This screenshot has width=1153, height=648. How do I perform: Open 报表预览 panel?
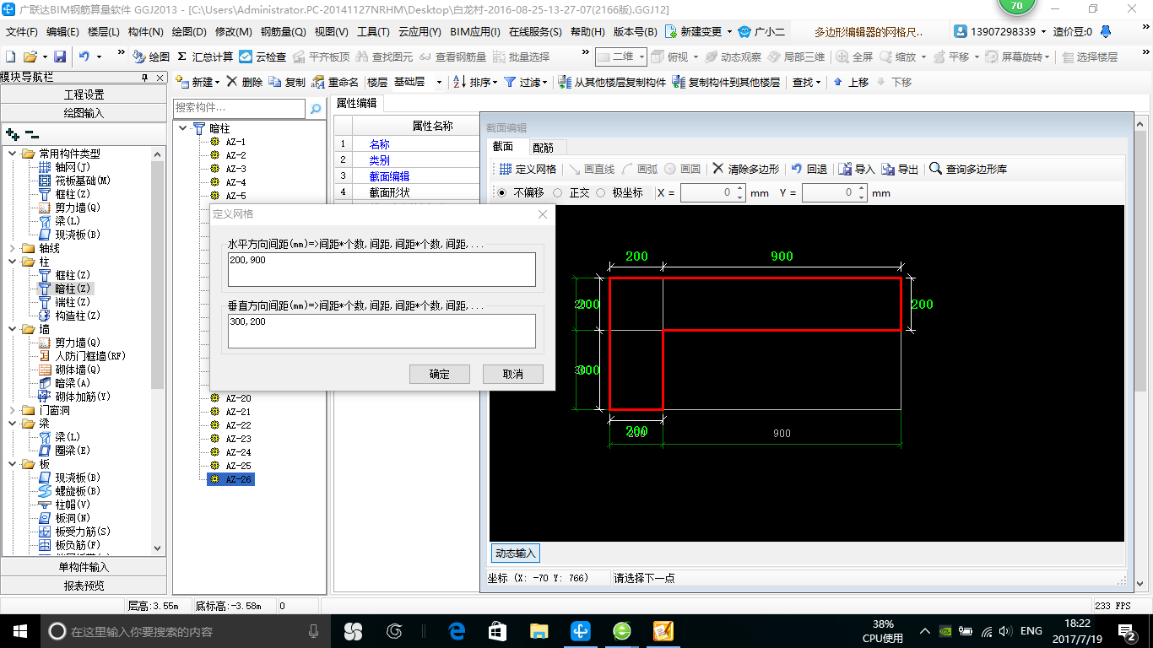(x=84, y=586)
